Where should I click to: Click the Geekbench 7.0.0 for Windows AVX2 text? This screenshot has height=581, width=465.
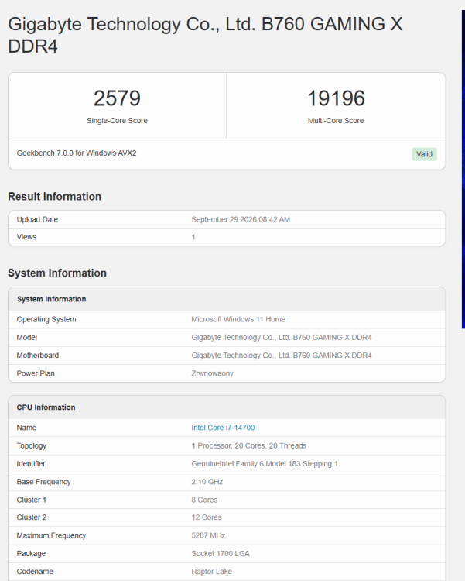tap(77, 153)
